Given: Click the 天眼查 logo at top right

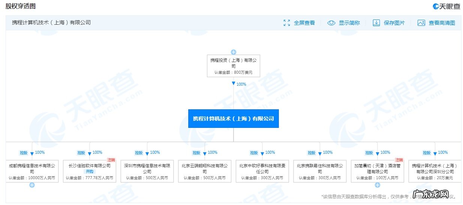Looking at the screenshot, I should (x=446, y=6).
